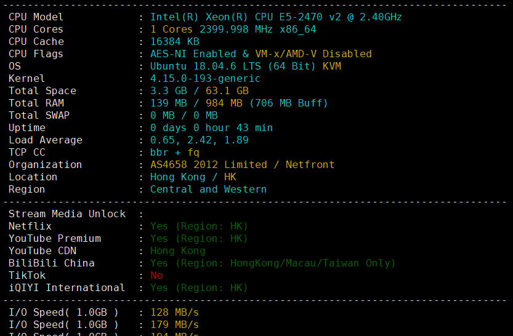Viewport: 513px width, 336px height.
Task: Click the 'Stream Media Unlock' heading
Action: point(67,214)
